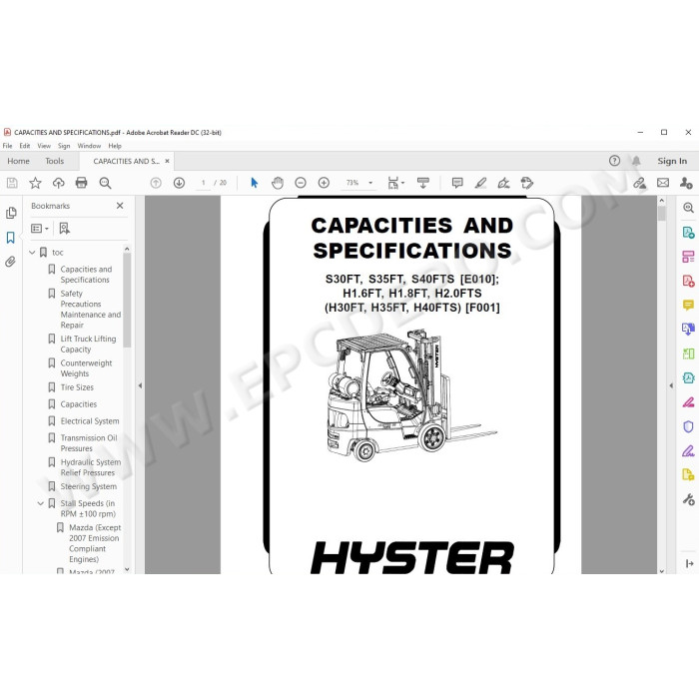Select Counterweight Weights bookmark
This screenshot has height=699, width=699.
pyautogui.click(x=86, y=368)
